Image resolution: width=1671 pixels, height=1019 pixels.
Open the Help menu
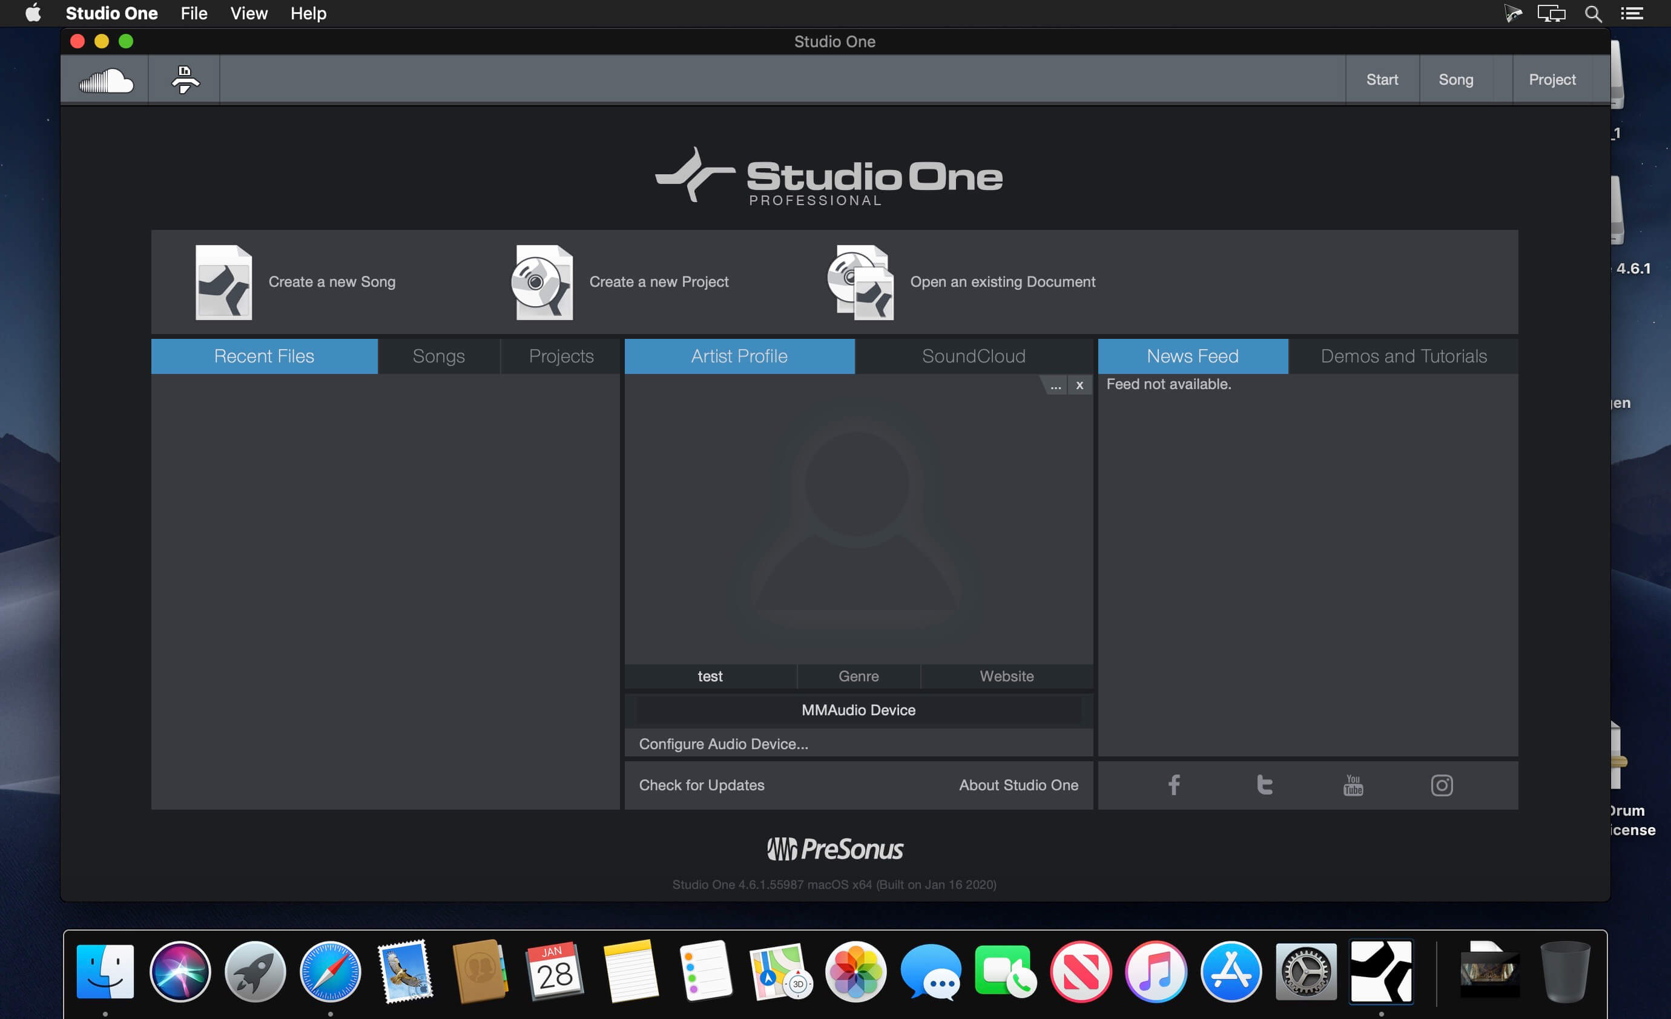coord(309,13)
